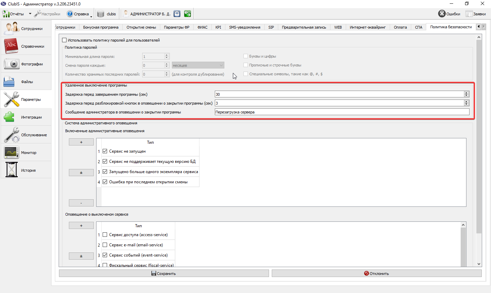Check Сервис доступа (access-service)
This screenshot has height=293, width=491.
click(105, 235)
